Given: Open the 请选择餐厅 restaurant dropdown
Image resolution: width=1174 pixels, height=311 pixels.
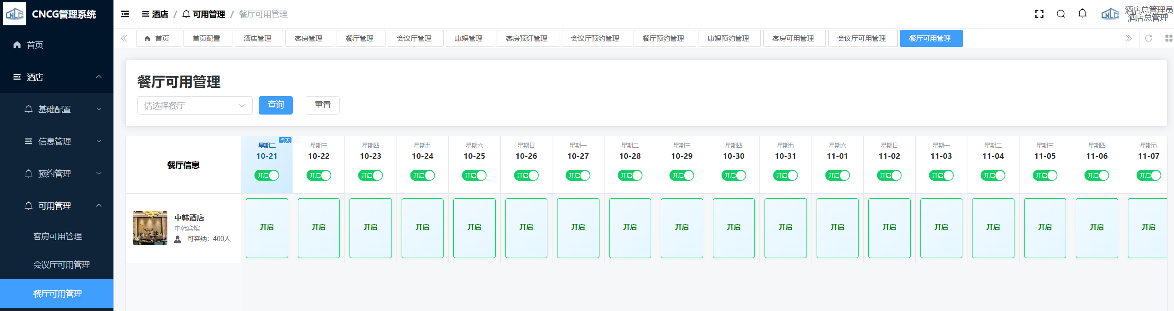Looking at the screenshot, I should pos(195,105).
